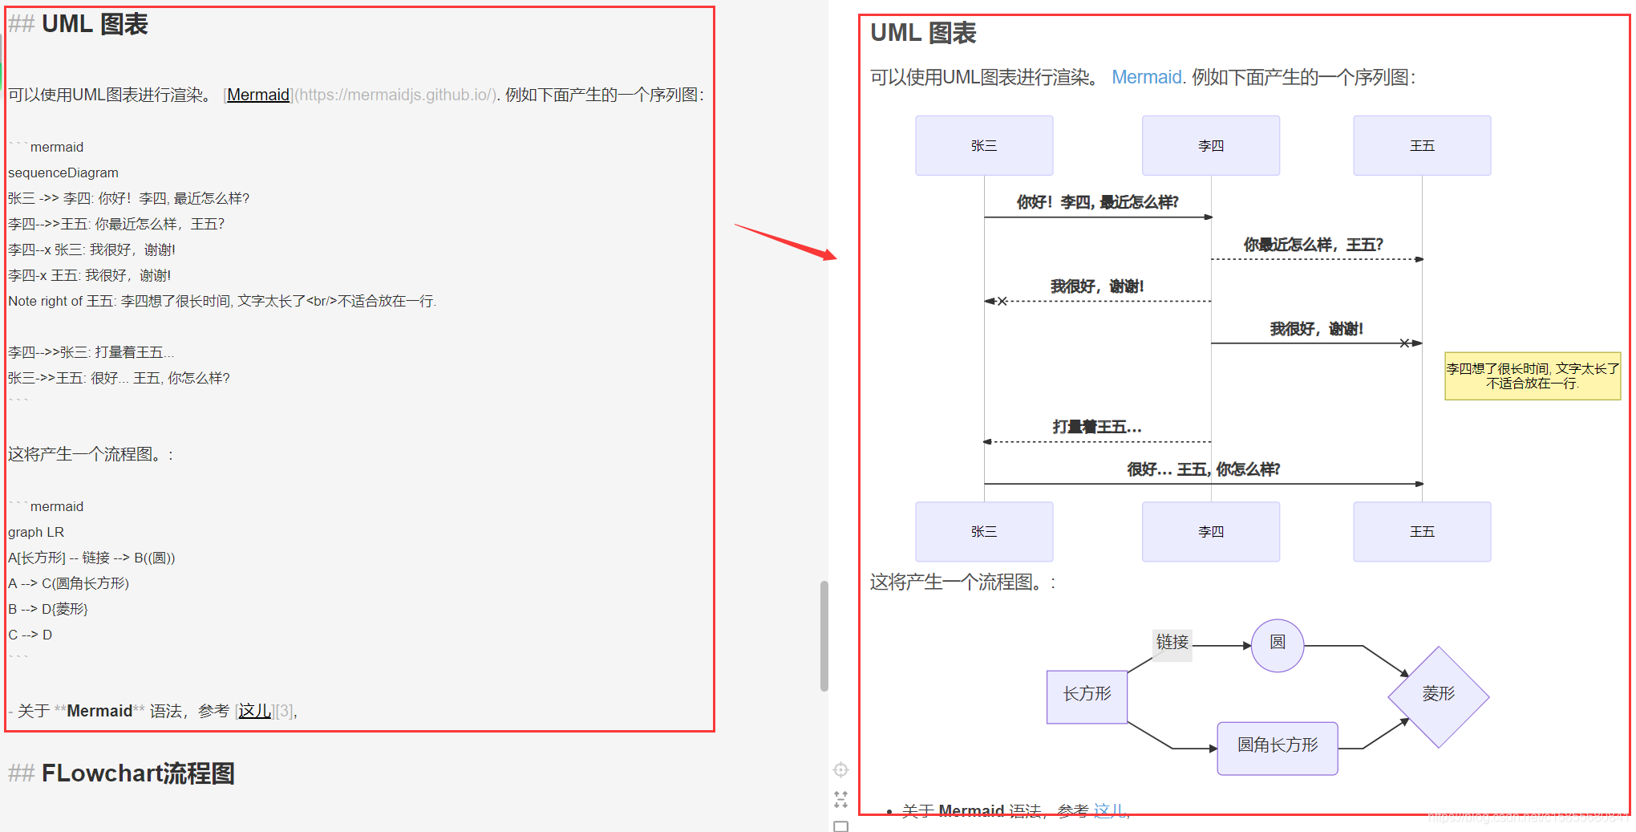Screen dimensions: 1636x832
Task: Click the '李四-x 王五: 我很好，谢谢!' editor line
Action: [90, 275]
